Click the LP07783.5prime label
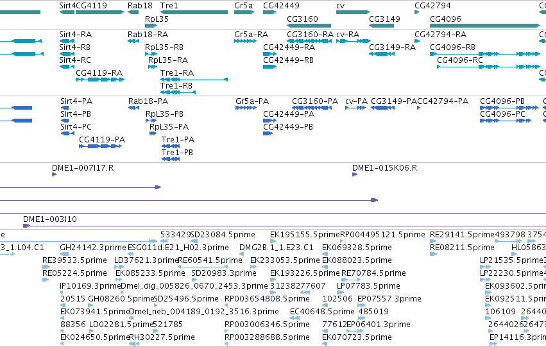546x347 pixels. tap(368, 286)
